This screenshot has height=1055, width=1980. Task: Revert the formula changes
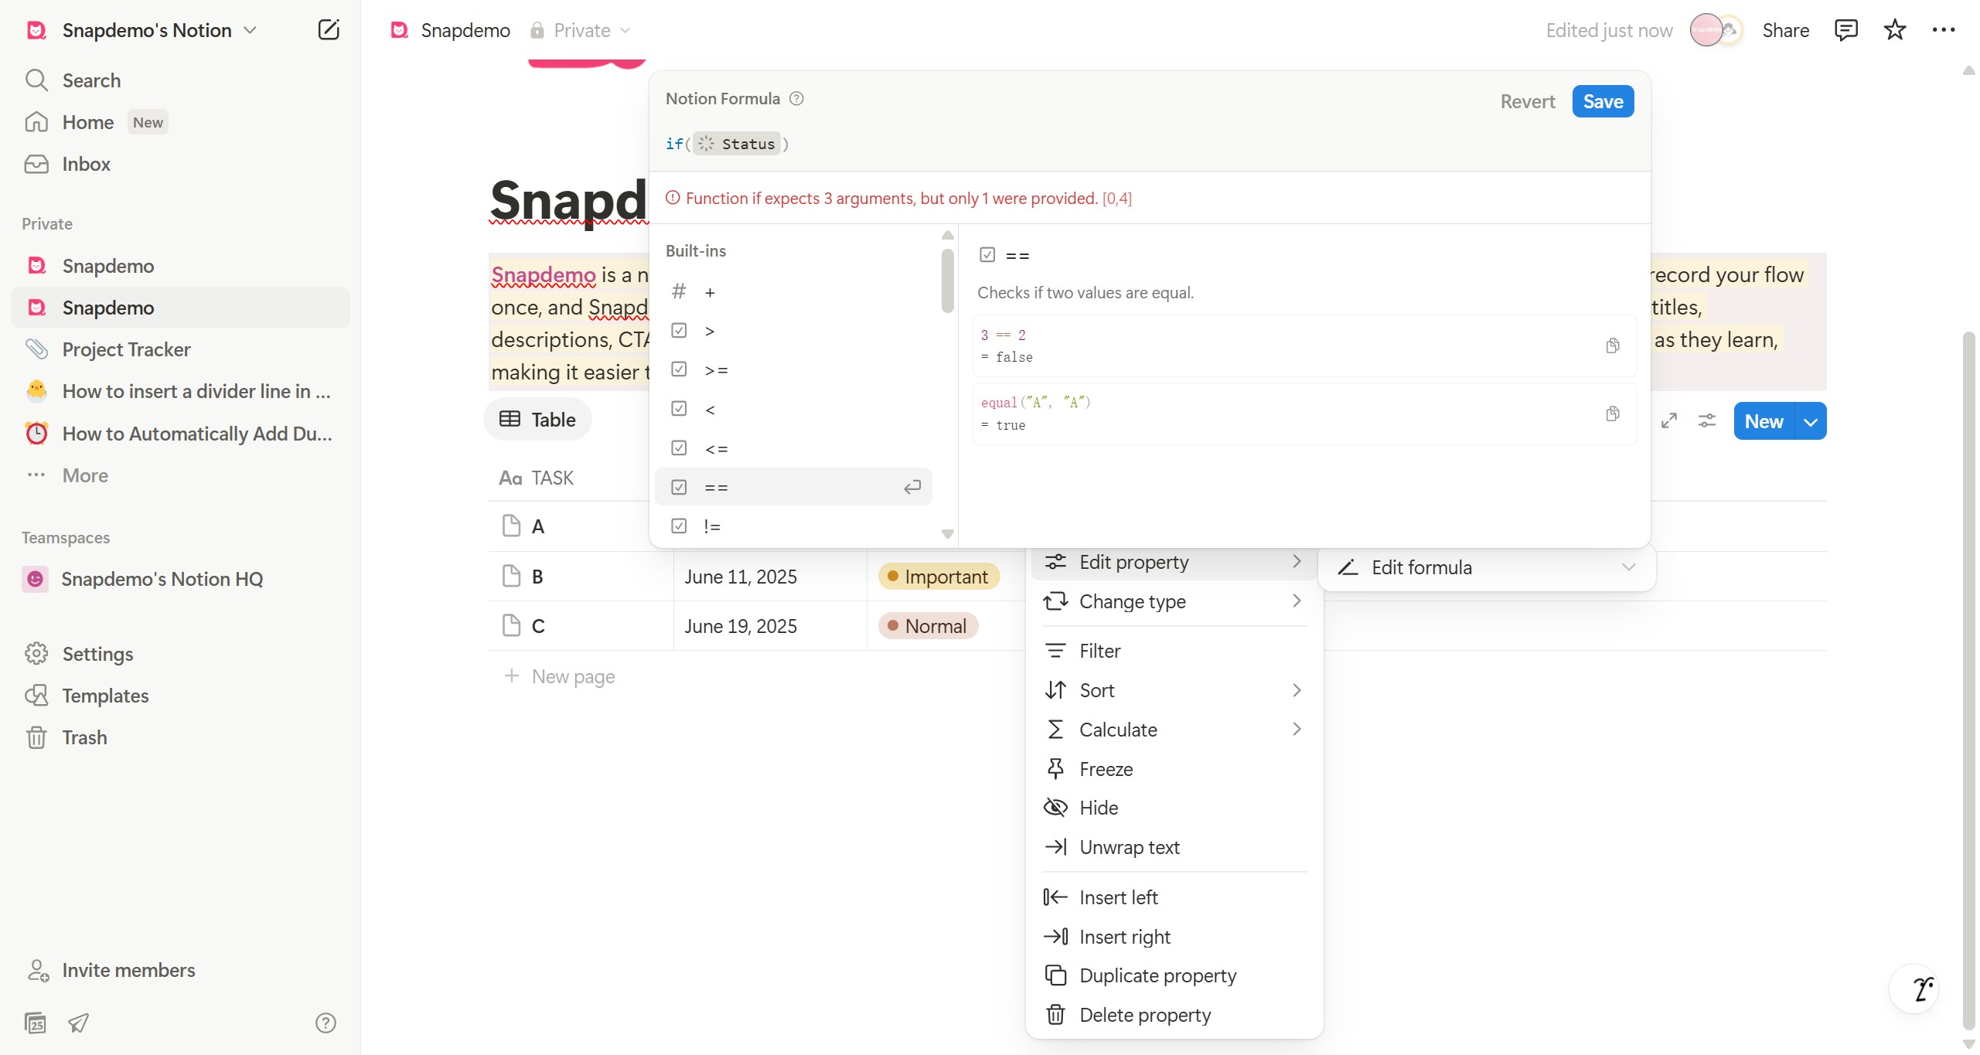(x=1527, y=101)
